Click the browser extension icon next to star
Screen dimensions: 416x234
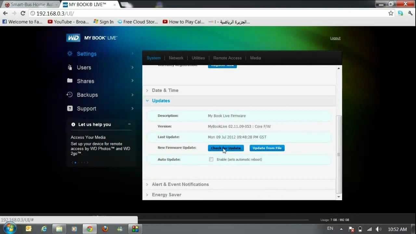[400, 13]
